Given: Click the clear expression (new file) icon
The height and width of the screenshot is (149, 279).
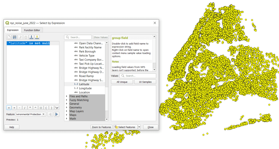Looking at the screenshot, I should pyautogui.click(x=9, y=37).
